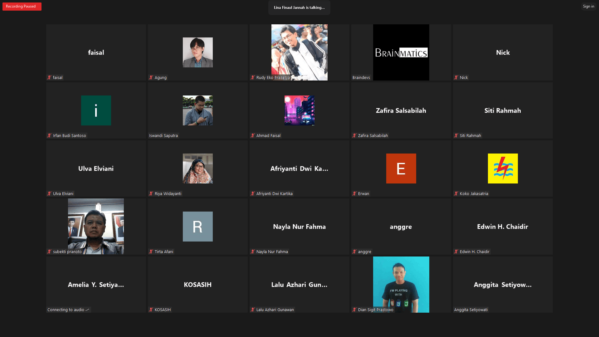The height and width of the screenshot is (337, 599).
Task: Select Dian Sigit Prastowo's photo tile
Action: tap(401, 282)
